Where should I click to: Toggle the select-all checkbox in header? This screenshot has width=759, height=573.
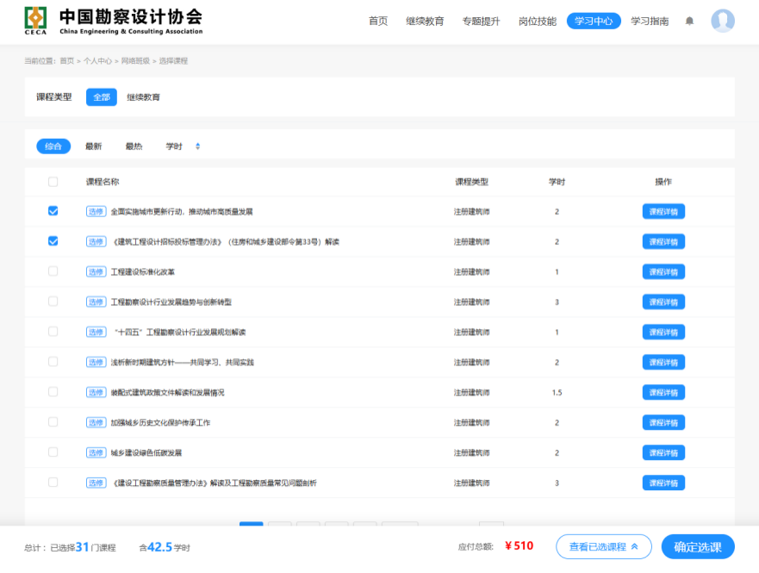point(53,182)
